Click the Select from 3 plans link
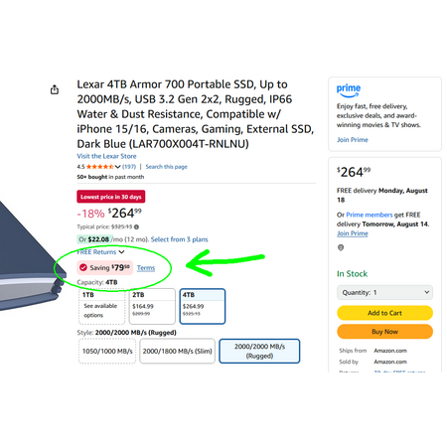The image size is (447, 447). (x=180, y=239)
